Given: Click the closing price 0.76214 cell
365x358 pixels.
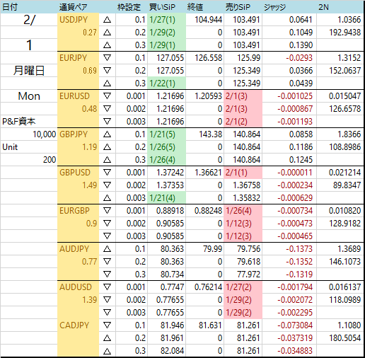Looking at the screenshot, I should pos(204,287).
